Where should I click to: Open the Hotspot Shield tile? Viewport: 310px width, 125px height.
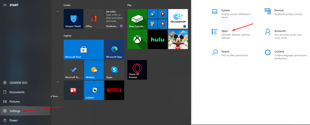[x=73, y=19]
